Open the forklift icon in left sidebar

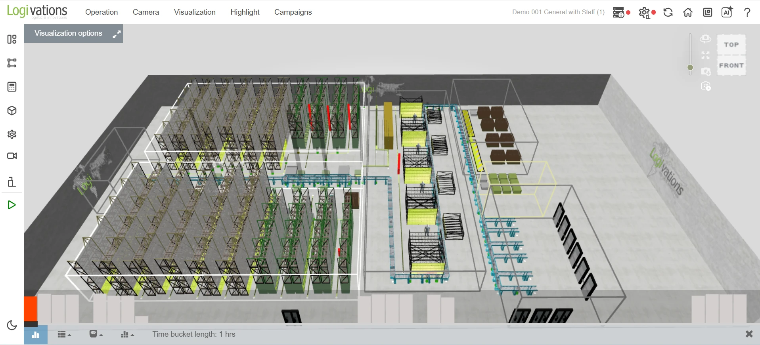point(12,181)
